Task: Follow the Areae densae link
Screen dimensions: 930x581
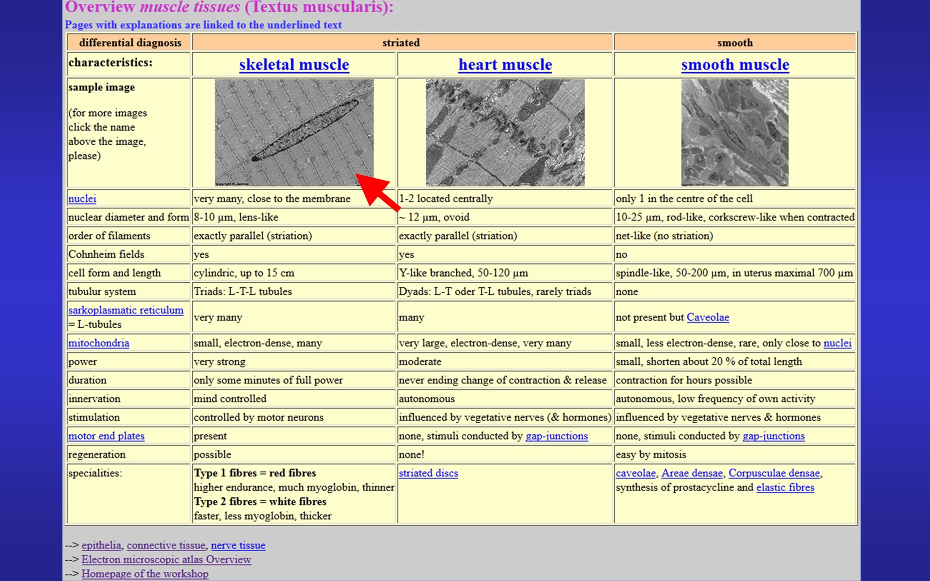Action: [692, 473]
